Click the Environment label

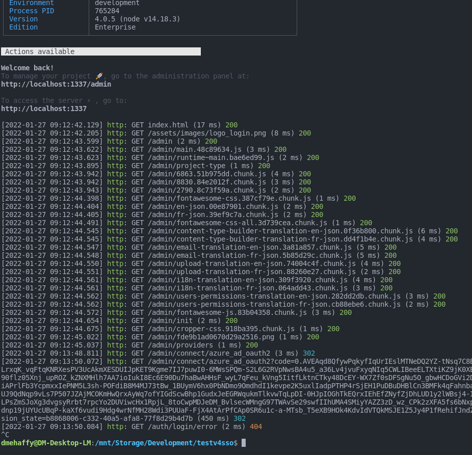32,3
